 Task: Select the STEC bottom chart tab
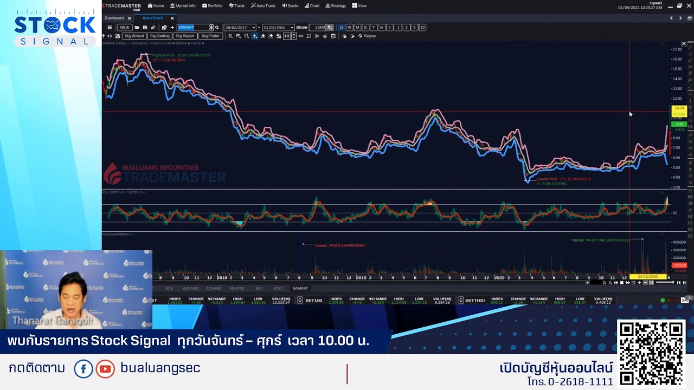278,289
